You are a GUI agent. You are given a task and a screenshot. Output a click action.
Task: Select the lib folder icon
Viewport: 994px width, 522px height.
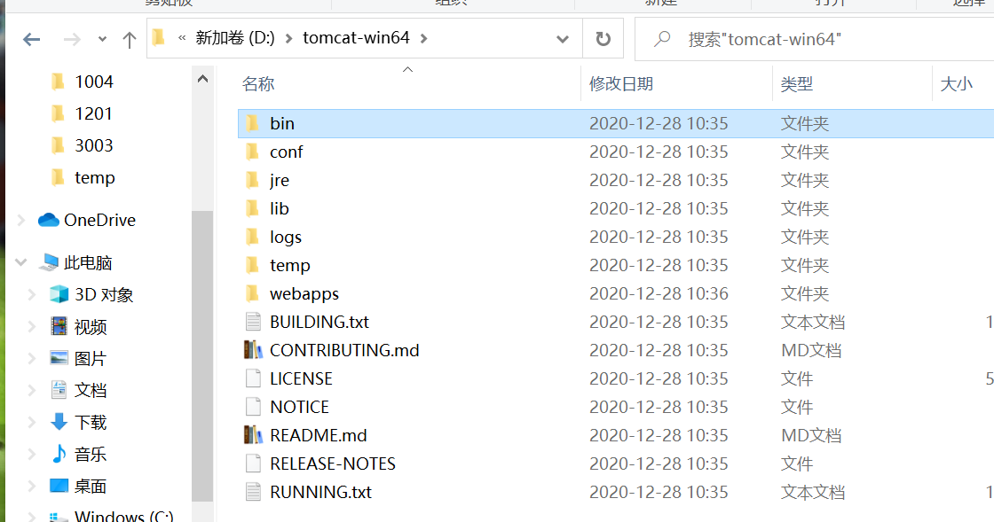[252, 208]
